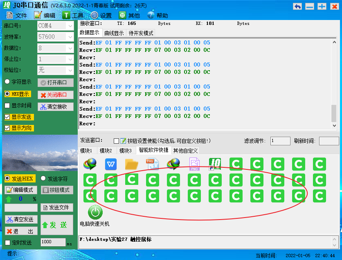The width and height of the screenshot is (342, 260).
Task: Open the 其他 menu
Action: [x=129, y=16]
